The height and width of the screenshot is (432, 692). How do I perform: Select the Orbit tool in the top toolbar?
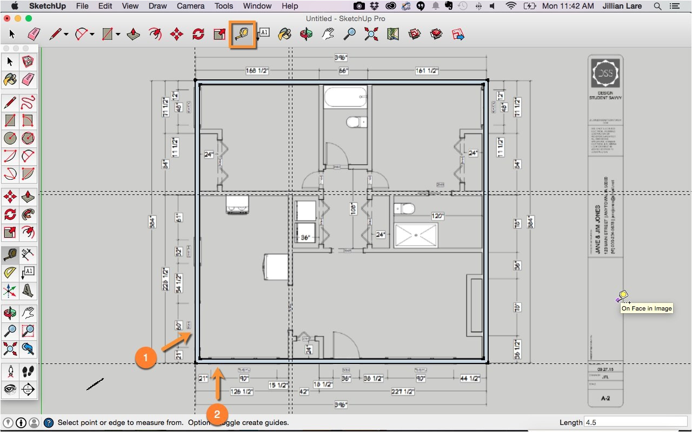pyautogui.click(x=307, y=33)
